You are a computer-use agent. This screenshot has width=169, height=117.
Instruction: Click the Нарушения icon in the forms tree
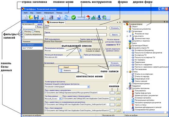pyautogui.click(x=130, y=86)
